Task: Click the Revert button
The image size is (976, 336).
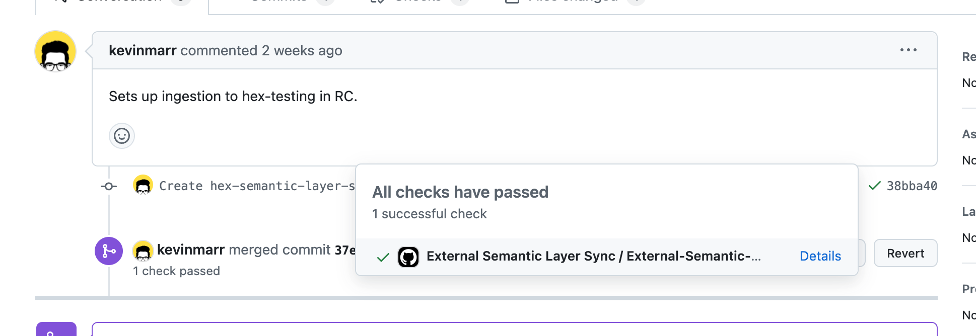Action: coord(905,253)
